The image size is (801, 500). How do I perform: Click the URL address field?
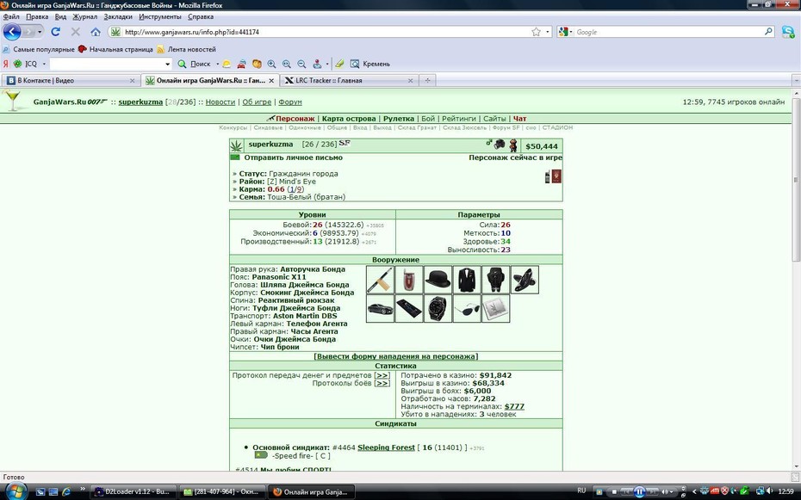coord(326,32)
